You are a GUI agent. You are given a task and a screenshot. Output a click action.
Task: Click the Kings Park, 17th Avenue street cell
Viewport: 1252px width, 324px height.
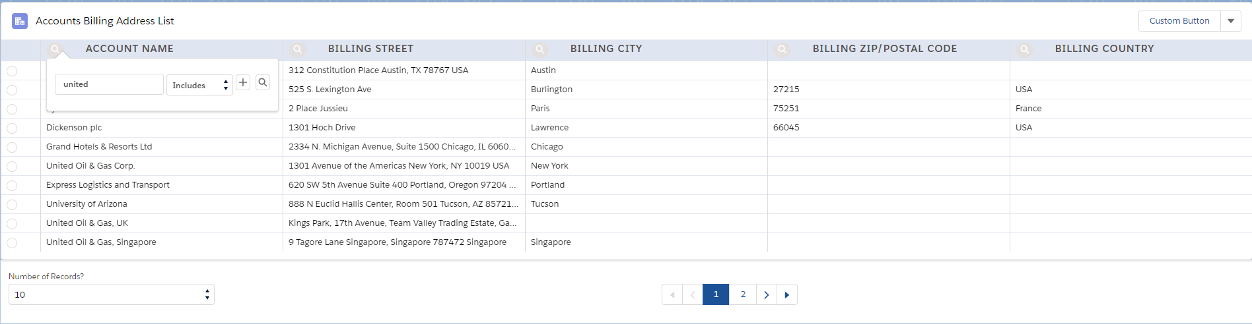tap(403, 223)
